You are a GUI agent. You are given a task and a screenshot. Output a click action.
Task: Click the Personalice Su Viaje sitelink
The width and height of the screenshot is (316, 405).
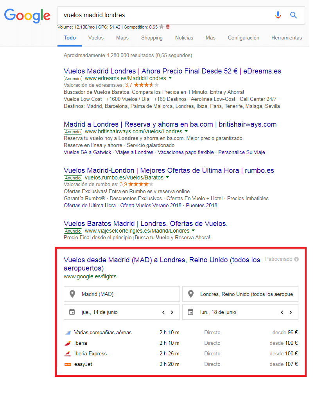[x=242, y=152]
